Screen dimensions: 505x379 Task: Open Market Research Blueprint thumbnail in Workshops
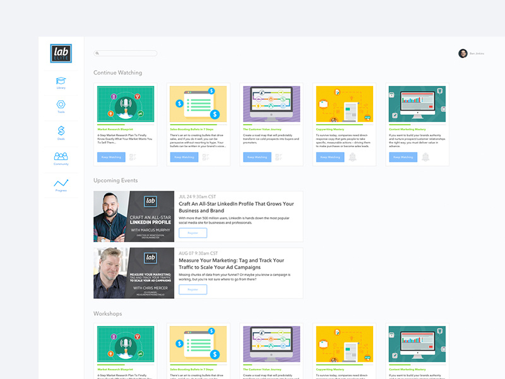(x=126, y=344)
